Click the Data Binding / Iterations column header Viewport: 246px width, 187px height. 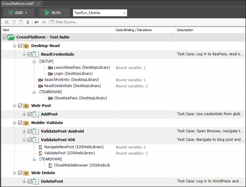click(145, 30)
